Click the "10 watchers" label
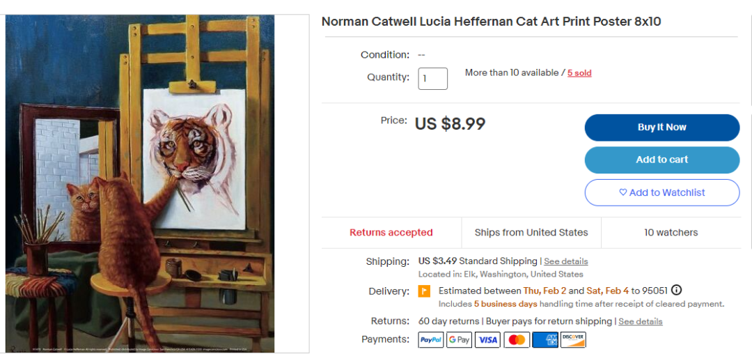Screen dimensions: 752x354 [671, 233]
